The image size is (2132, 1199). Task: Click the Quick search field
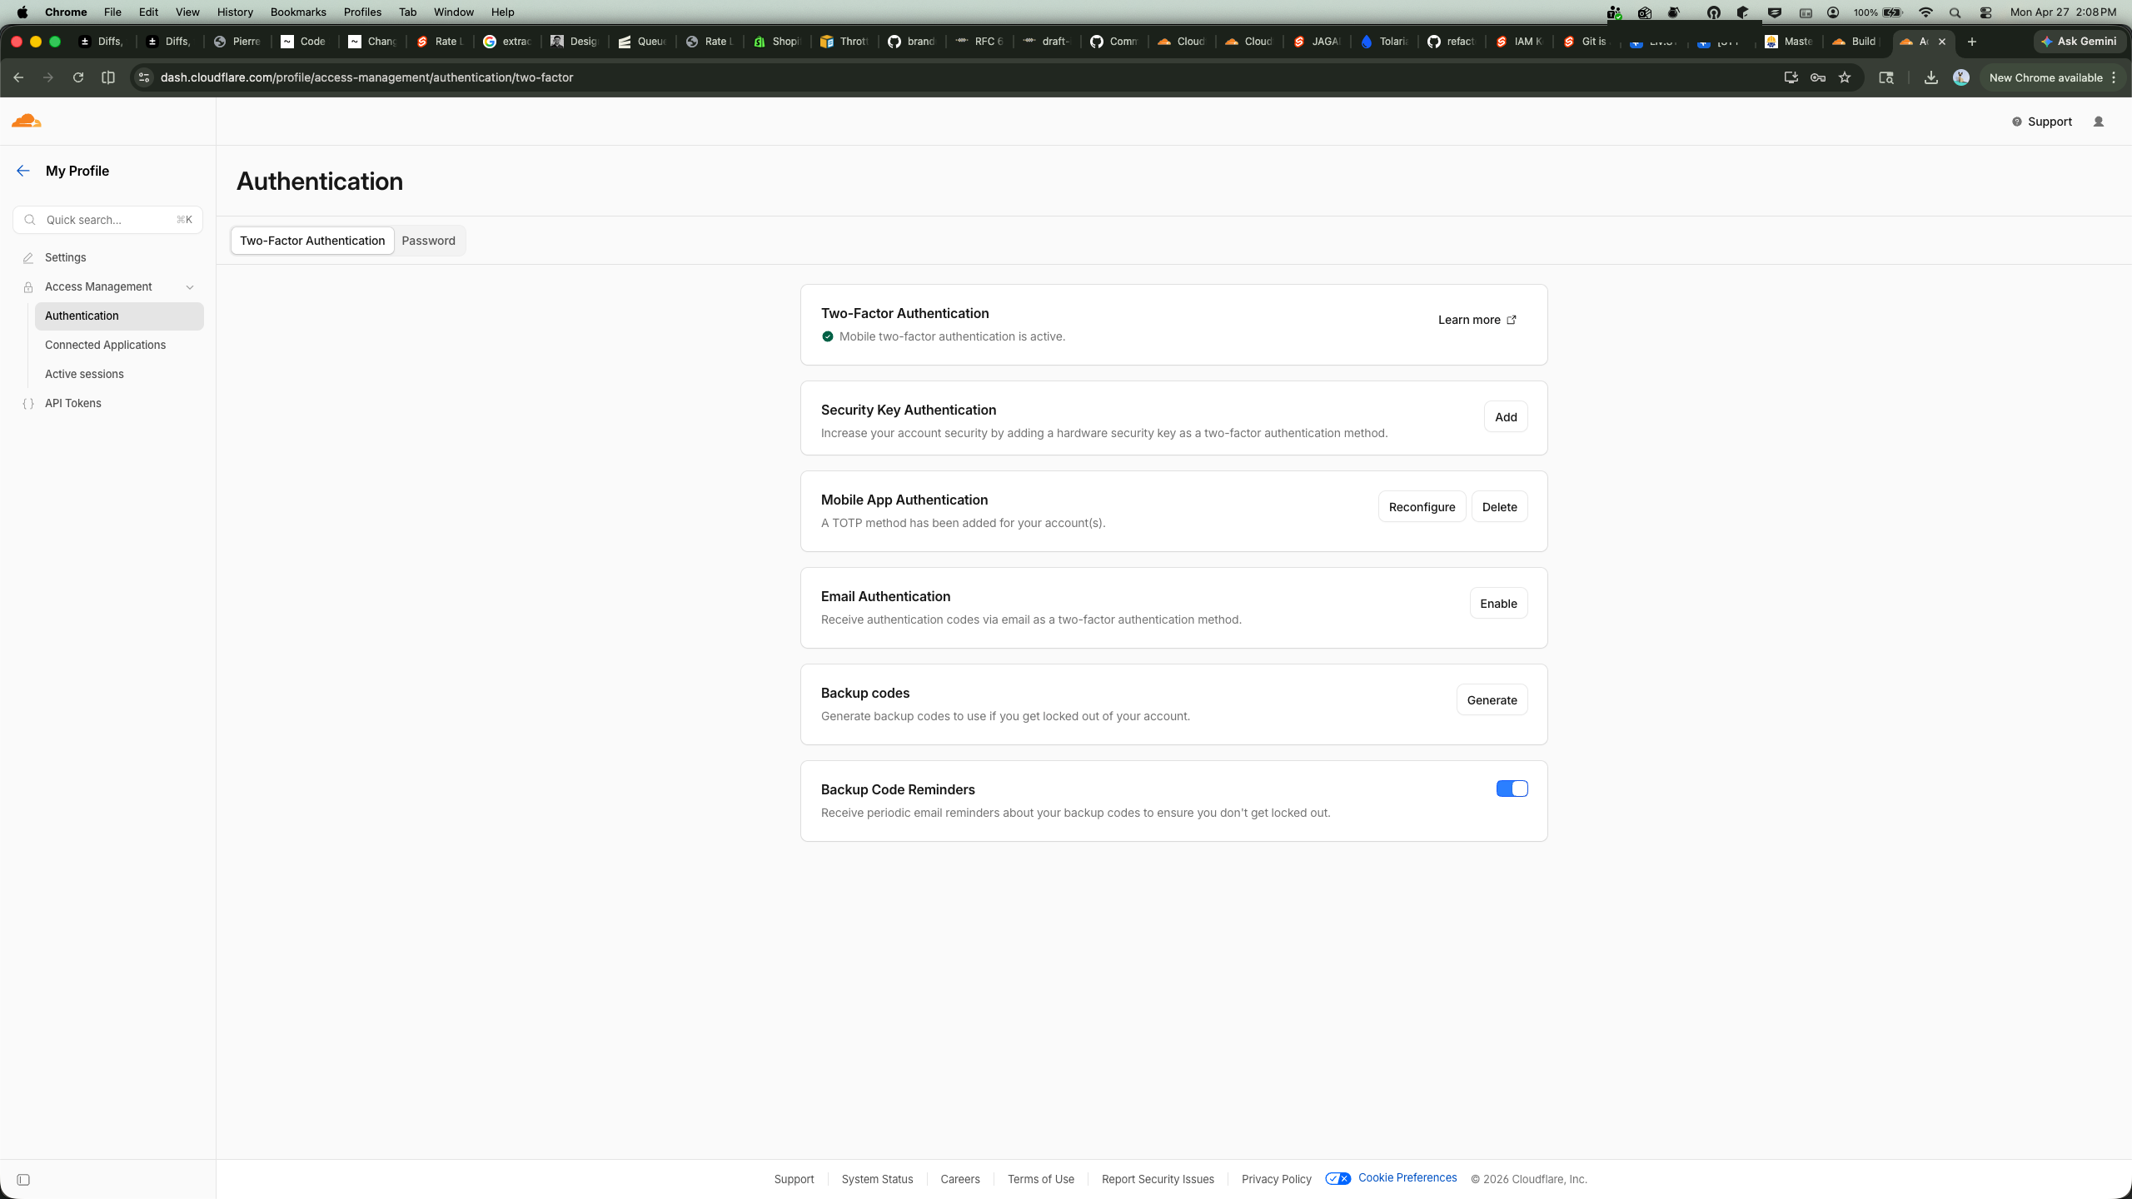pyautogui.click(x=107, y=219)
